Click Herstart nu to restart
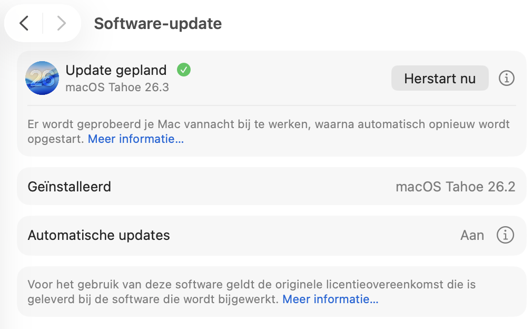 440,78
